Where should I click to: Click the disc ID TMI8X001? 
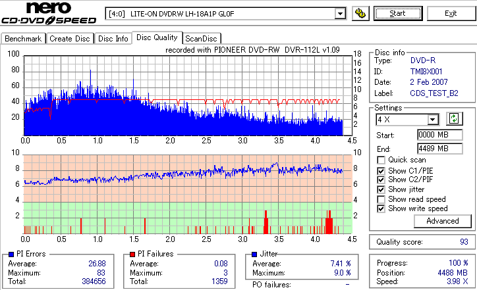pos(426,72)
